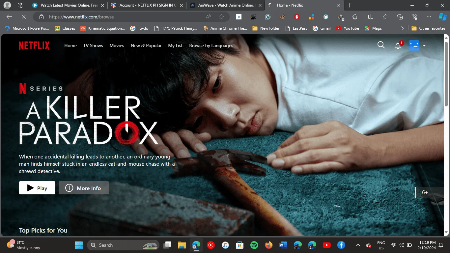Open Browse by Languages

click(x=211, y=45)
